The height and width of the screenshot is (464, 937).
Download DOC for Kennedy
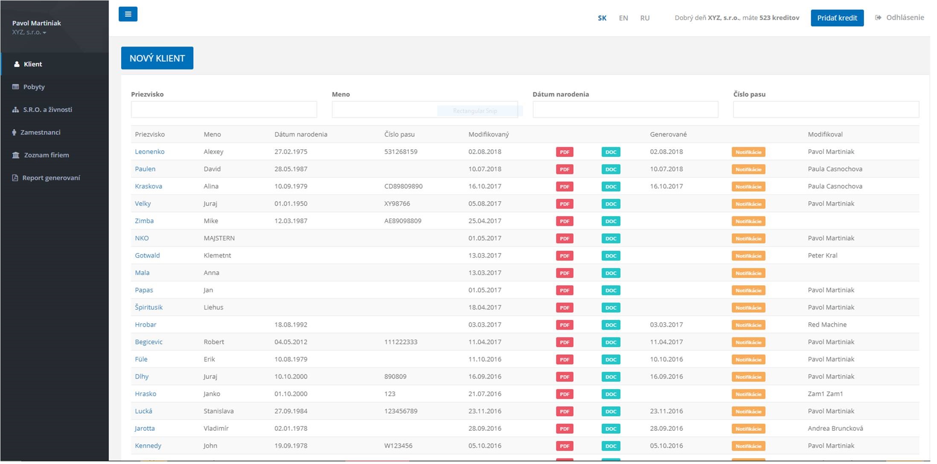pyautogui.click(x=611, y=446)
